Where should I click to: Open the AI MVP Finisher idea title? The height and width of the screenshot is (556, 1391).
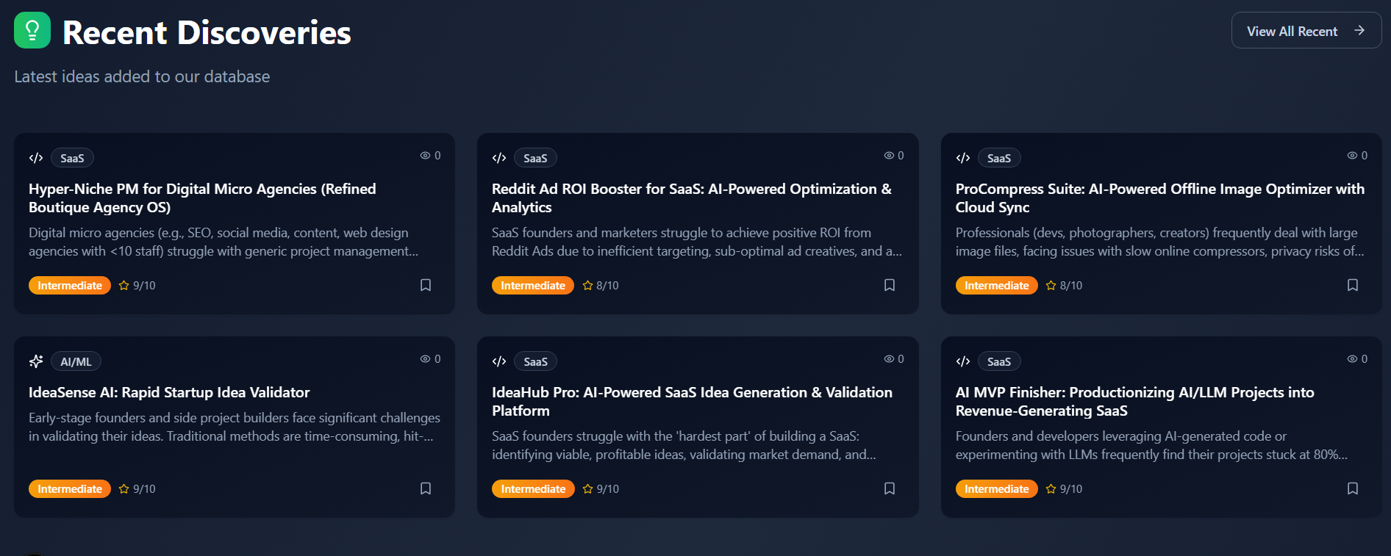(1134, 402)
